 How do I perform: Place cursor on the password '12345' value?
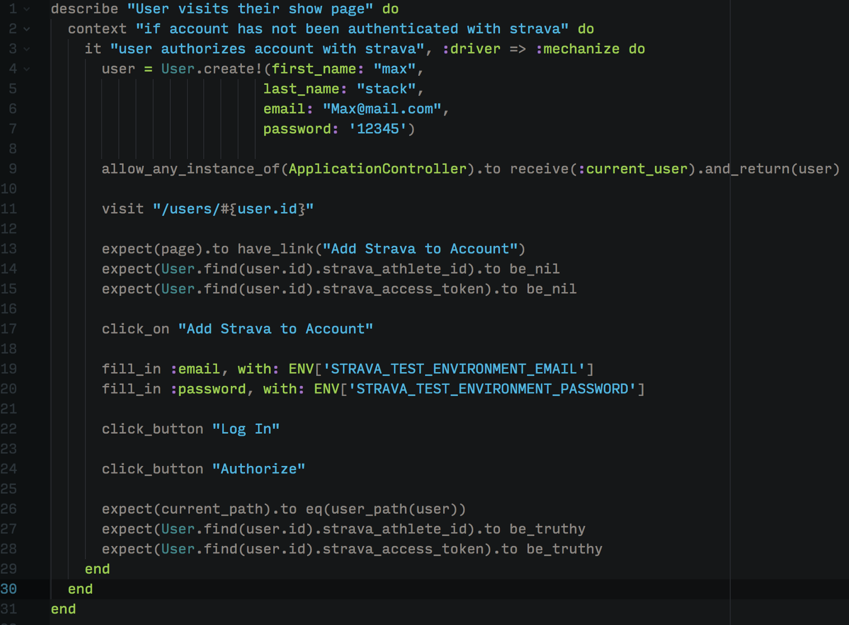[x=377, y=129]
